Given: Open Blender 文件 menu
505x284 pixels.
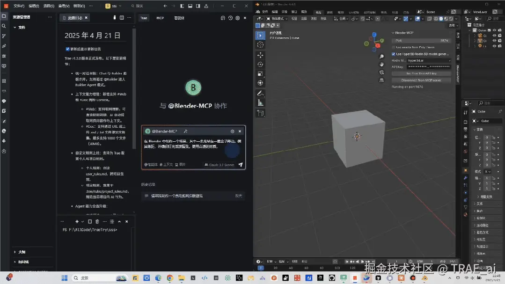Looking at the screenshot, I should [x=265, y=12].
